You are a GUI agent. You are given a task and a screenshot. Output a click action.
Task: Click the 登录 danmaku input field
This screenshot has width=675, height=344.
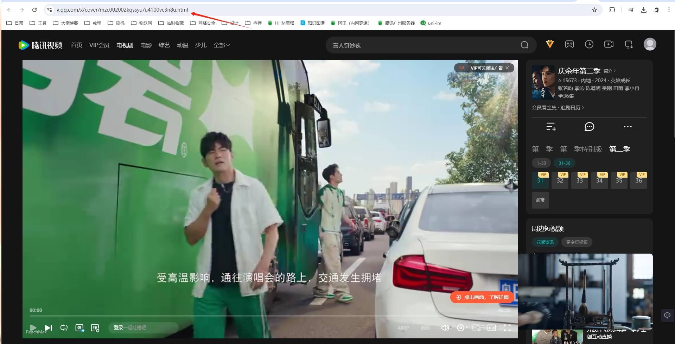(143, 328)
